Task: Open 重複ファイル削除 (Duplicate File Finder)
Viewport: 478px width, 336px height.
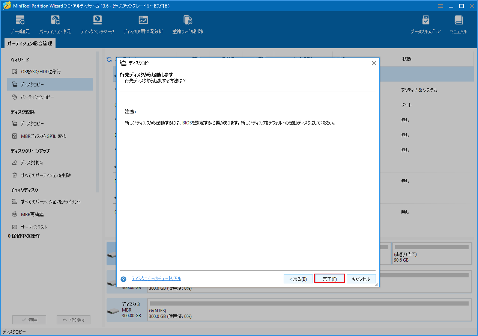Action: point(188,24)
